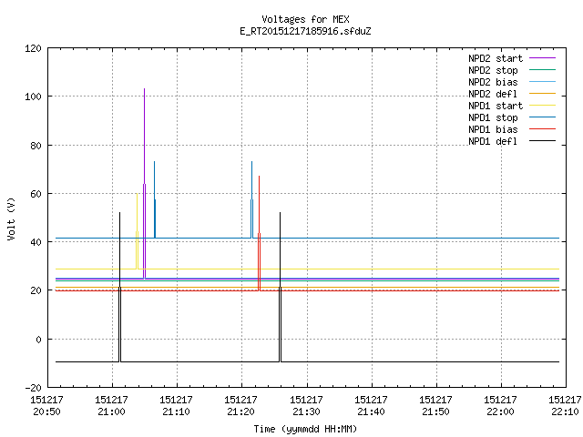The image size is (583, 437).
Task: Click the 'NPD1 defl' legend label
Action: pos(493,141)
